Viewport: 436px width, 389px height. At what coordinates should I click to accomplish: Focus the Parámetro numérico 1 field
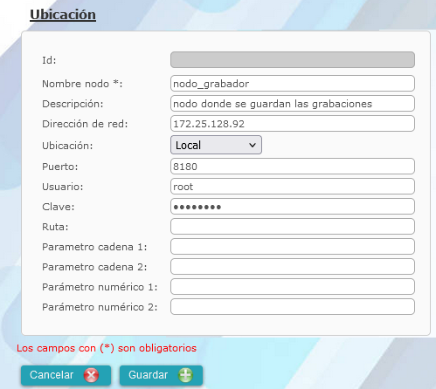[x=293, y=287]
